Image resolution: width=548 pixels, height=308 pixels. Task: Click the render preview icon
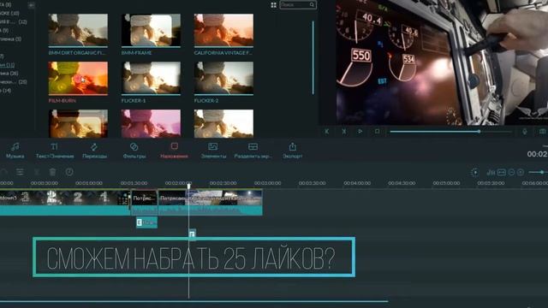click(x=475, y=172)
